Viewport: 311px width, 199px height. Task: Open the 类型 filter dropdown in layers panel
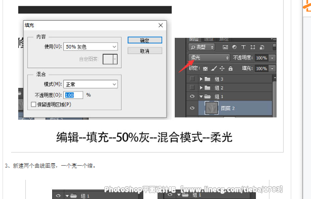coord(202,47)
